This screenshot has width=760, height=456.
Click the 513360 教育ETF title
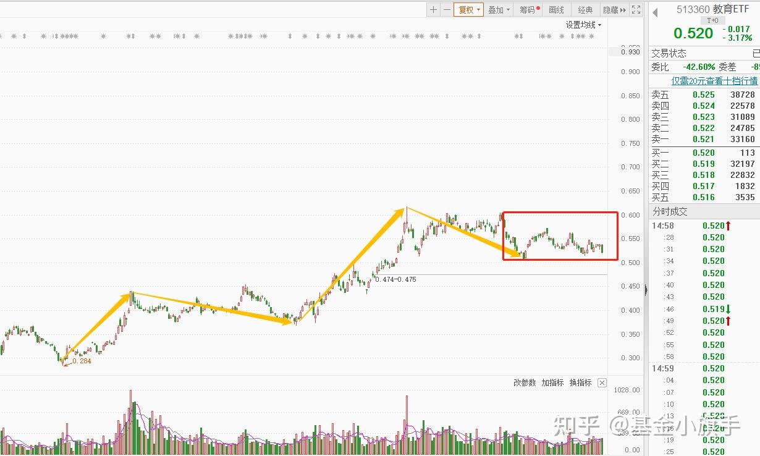(x=712, y=9)
